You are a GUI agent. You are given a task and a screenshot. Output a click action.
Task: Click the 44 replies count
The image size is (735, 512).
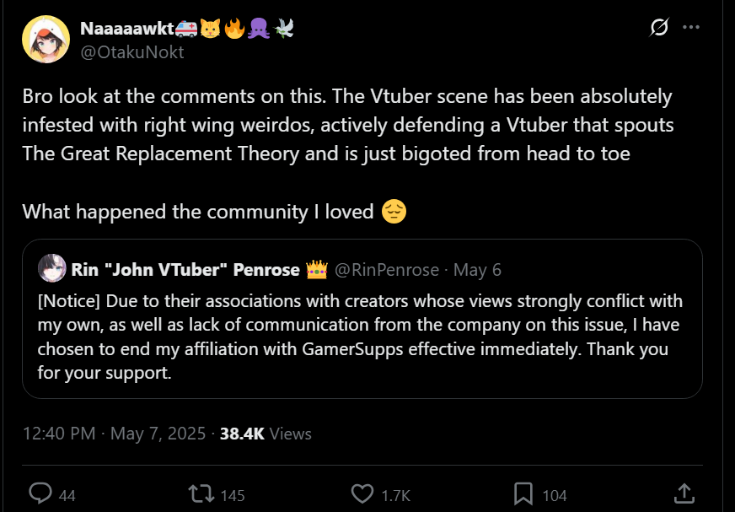67,495
